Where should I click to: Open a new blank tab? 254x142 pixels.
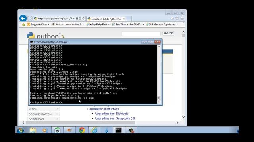click(129, 19)
